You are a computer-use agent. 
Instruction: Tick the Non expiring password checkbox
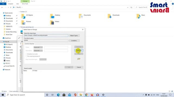pos(26,56)
